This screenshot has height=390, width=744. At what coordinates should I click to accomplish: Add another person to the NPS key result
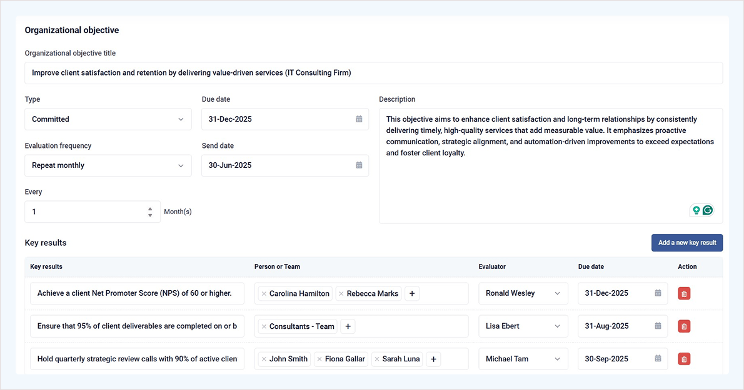pos(412,293)
